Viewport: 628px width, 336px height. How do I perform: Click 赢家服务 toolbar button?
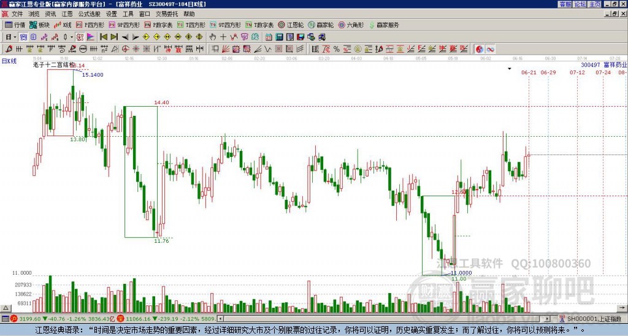click(x=384, y=25)
